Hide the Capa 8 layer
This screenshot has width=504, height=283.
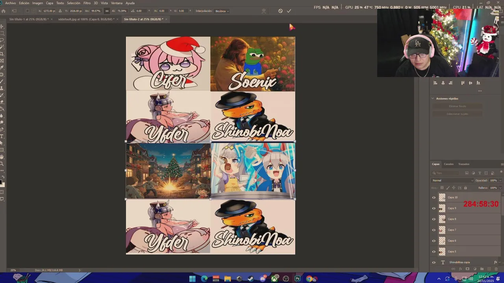point(434,219)
